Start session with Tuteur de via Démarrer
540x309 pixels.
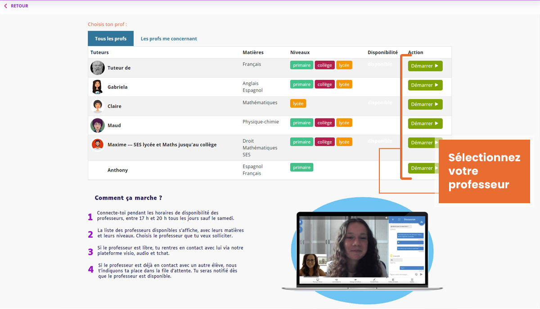click(x=425, y=66)
